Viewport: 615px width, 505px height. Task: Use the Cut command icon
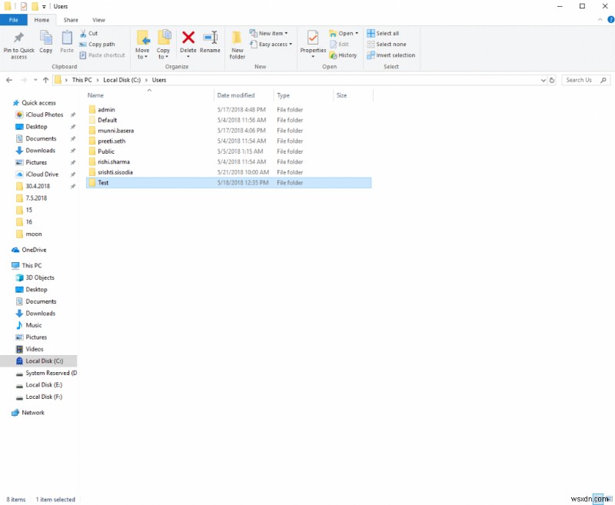pyautogui.click(x=85, y=34)
